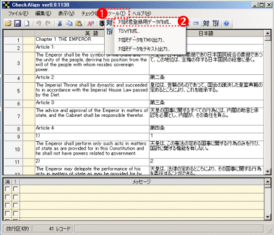Click the Japanese cell 第三条

click(x=206, y=103)
